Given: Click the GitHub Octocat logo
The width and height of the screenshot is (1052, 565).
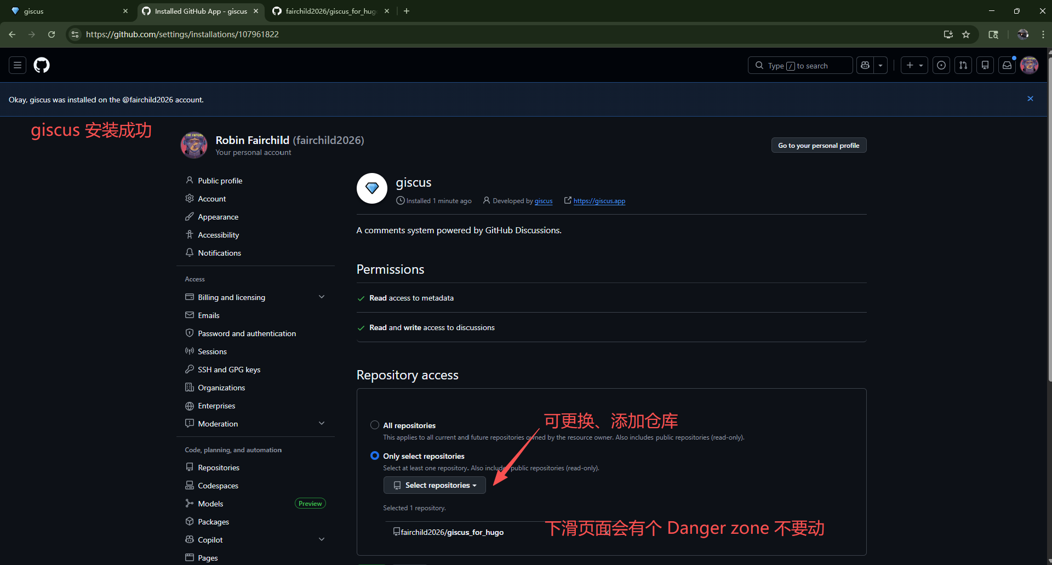Looking at the screenshot, I should [42, 65].
